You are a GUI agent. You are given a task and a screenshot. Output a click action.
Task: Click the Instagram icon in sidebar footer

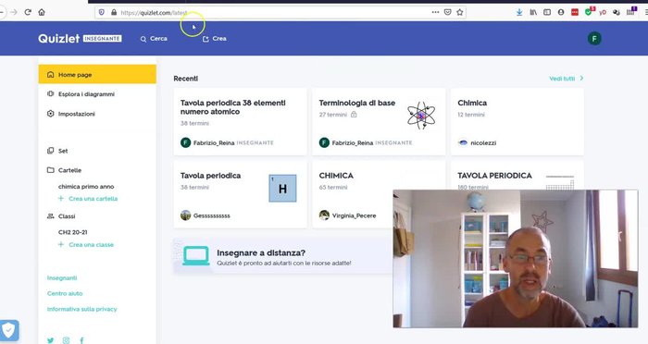coord(66,340)
